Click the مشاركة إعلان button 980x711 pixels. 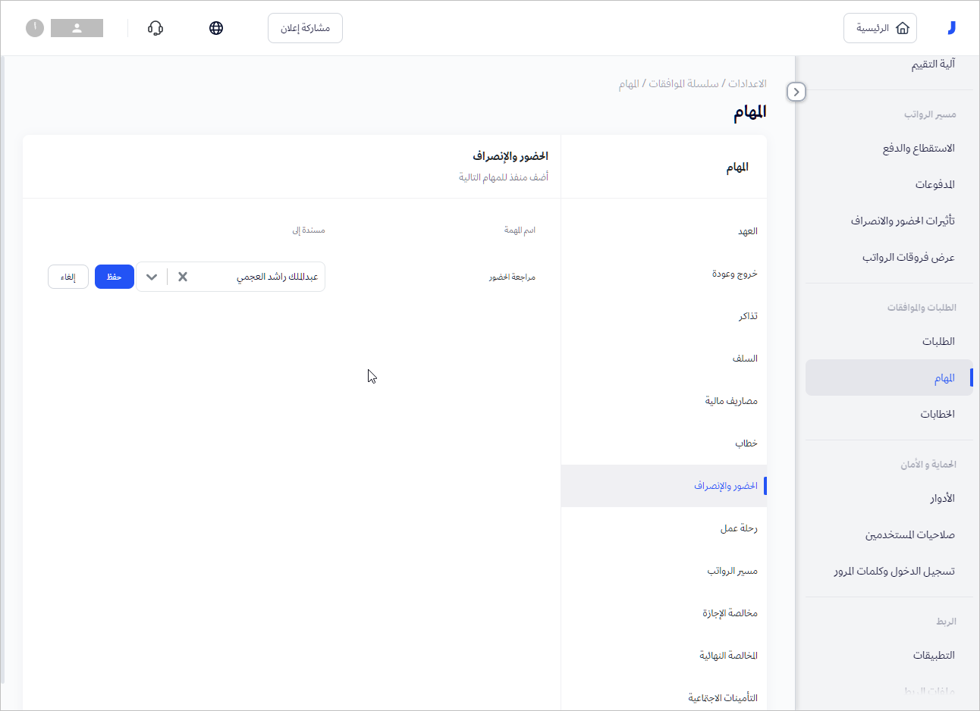coord(305,28)
